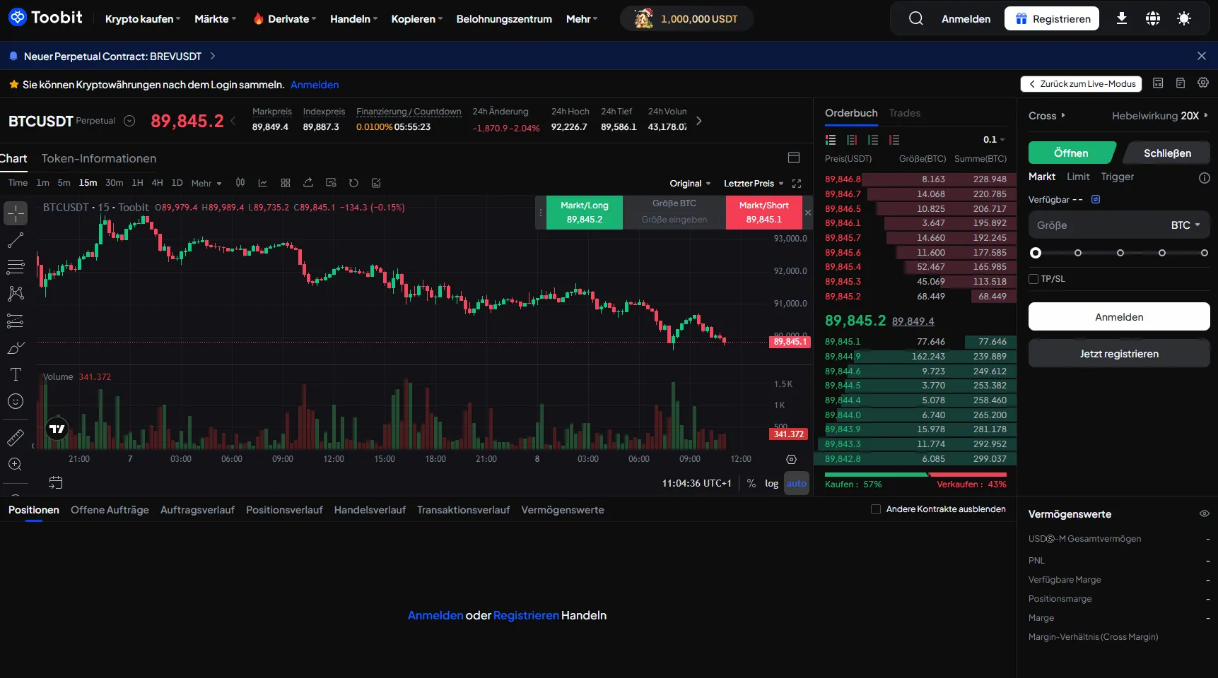Set the size slider to its midpoint
This screenshot has height=678, width=1218.
point(1120,253)
